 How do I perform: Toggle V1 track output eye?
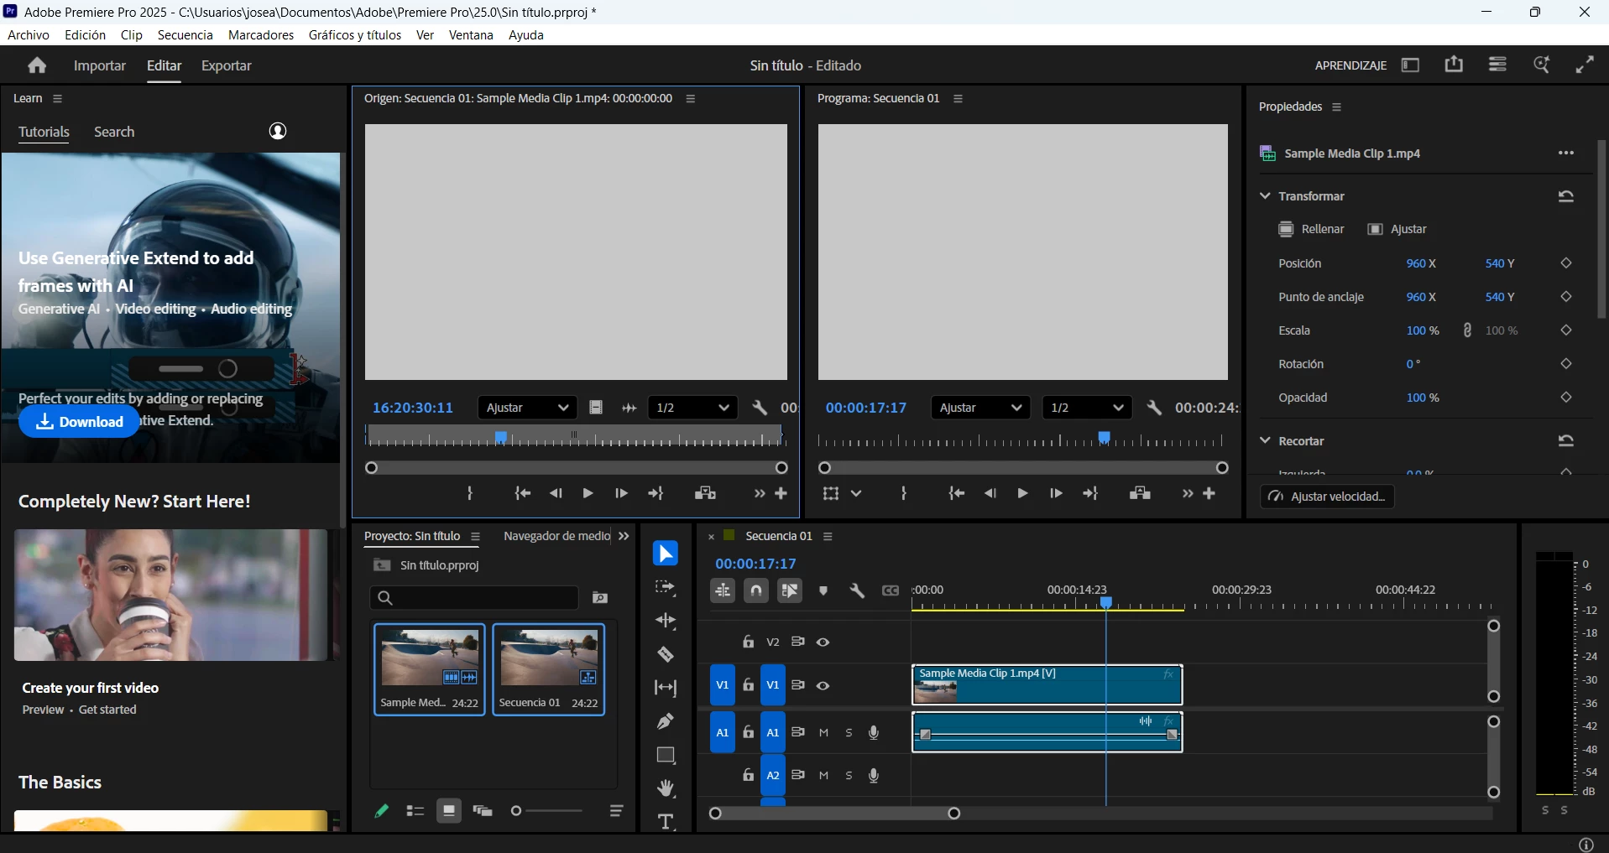click(823, 685)
